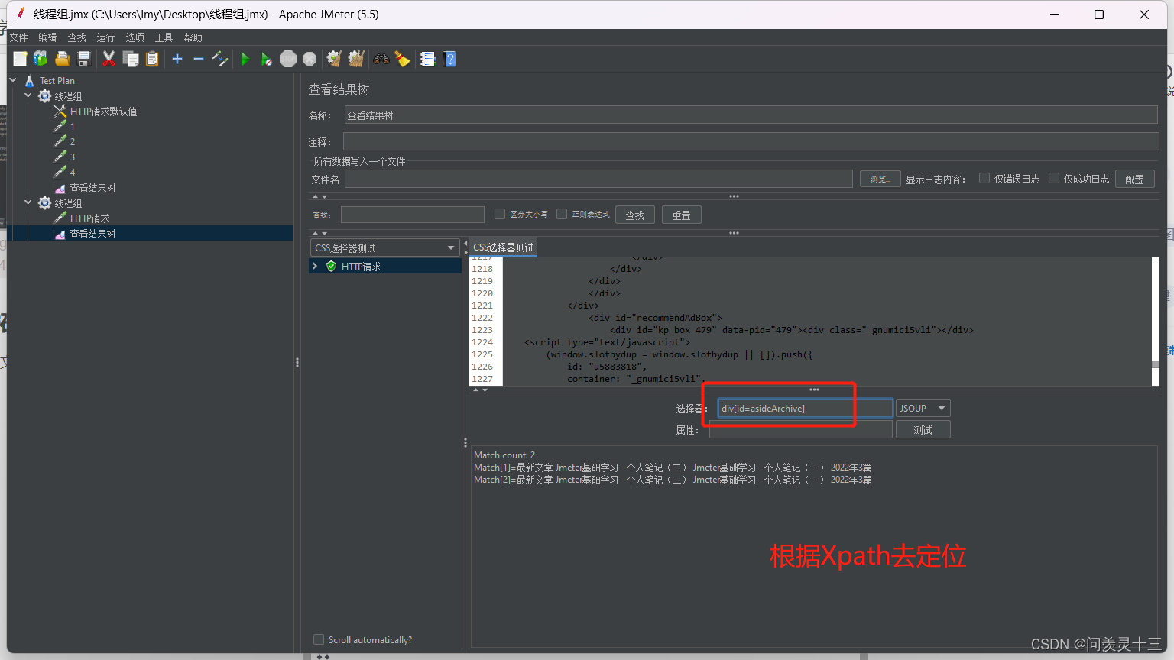This screenshot has height=660, width=1174.
Task: Toggle the 区分大小写 checkbox
Action: coord(500,214)
